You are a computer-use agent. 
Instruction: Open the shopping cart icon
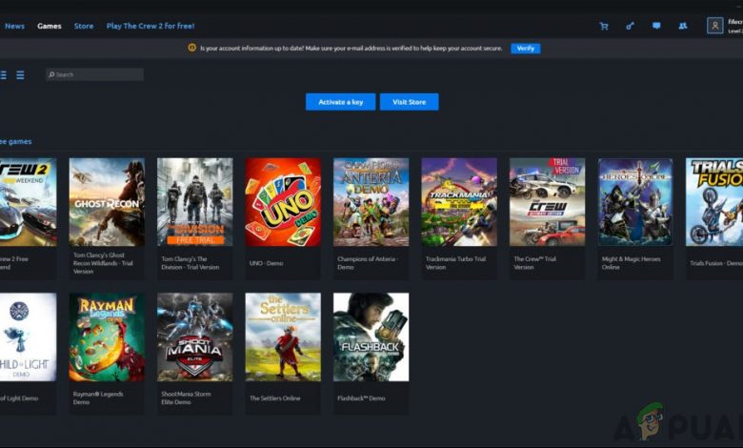(604, 26)
